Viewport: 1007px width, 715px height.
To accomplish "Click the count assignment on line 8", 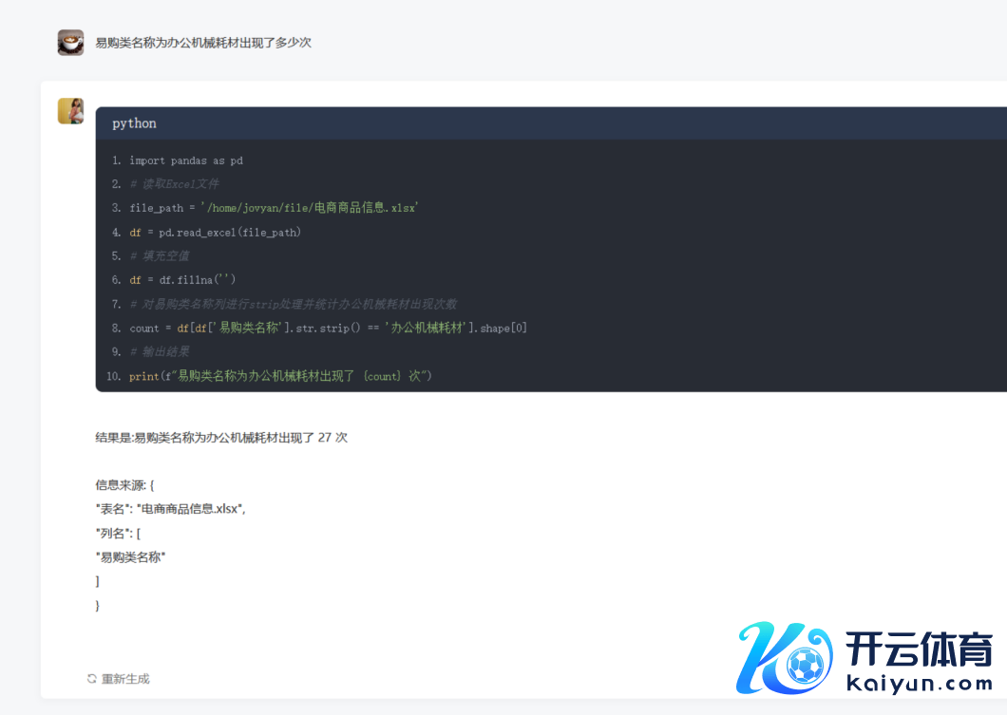I will pos(328,328).
